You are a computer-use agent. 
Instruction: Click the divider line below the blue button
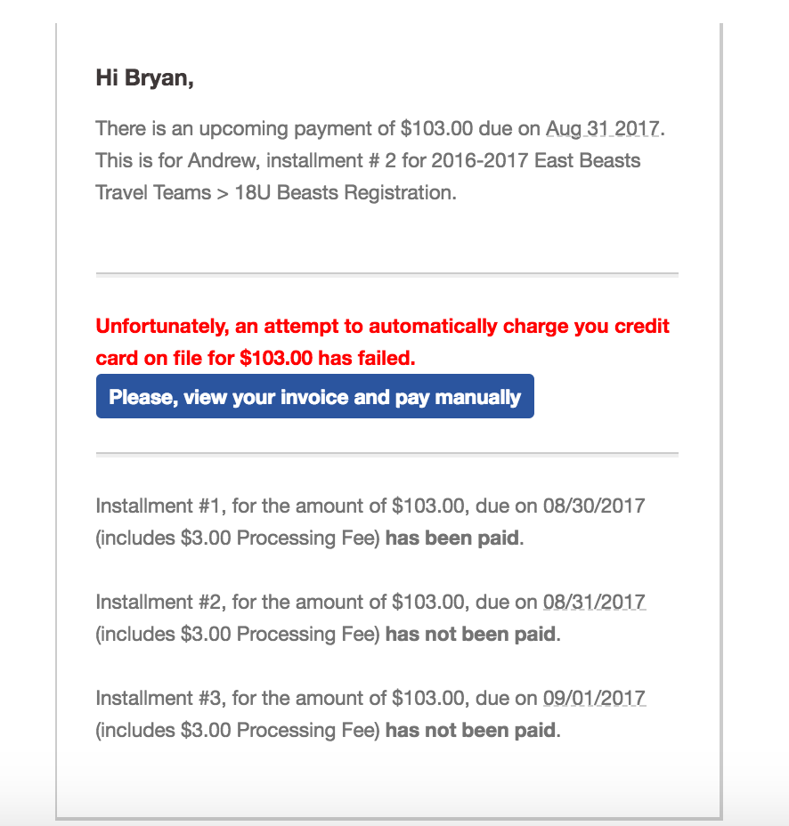386,454
